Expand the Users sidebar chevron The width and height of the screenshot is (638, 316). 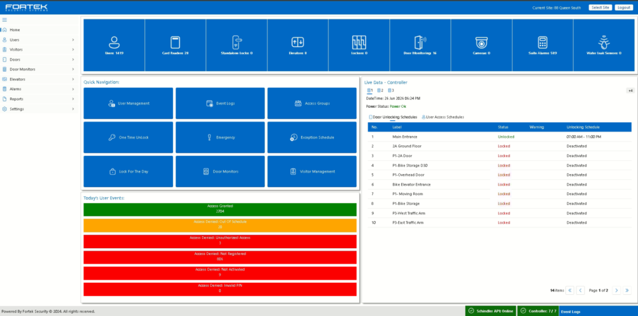pyautogui.click(x=73, y=40)
